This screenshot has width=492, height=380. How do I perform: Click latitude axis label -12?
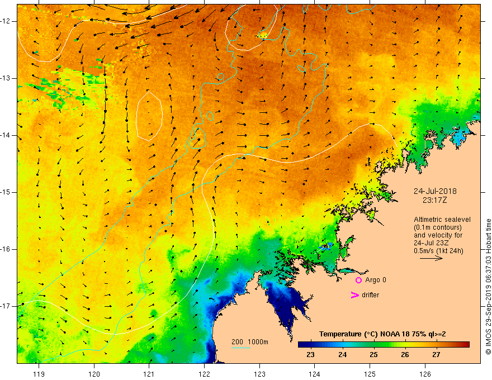[6, 21]
